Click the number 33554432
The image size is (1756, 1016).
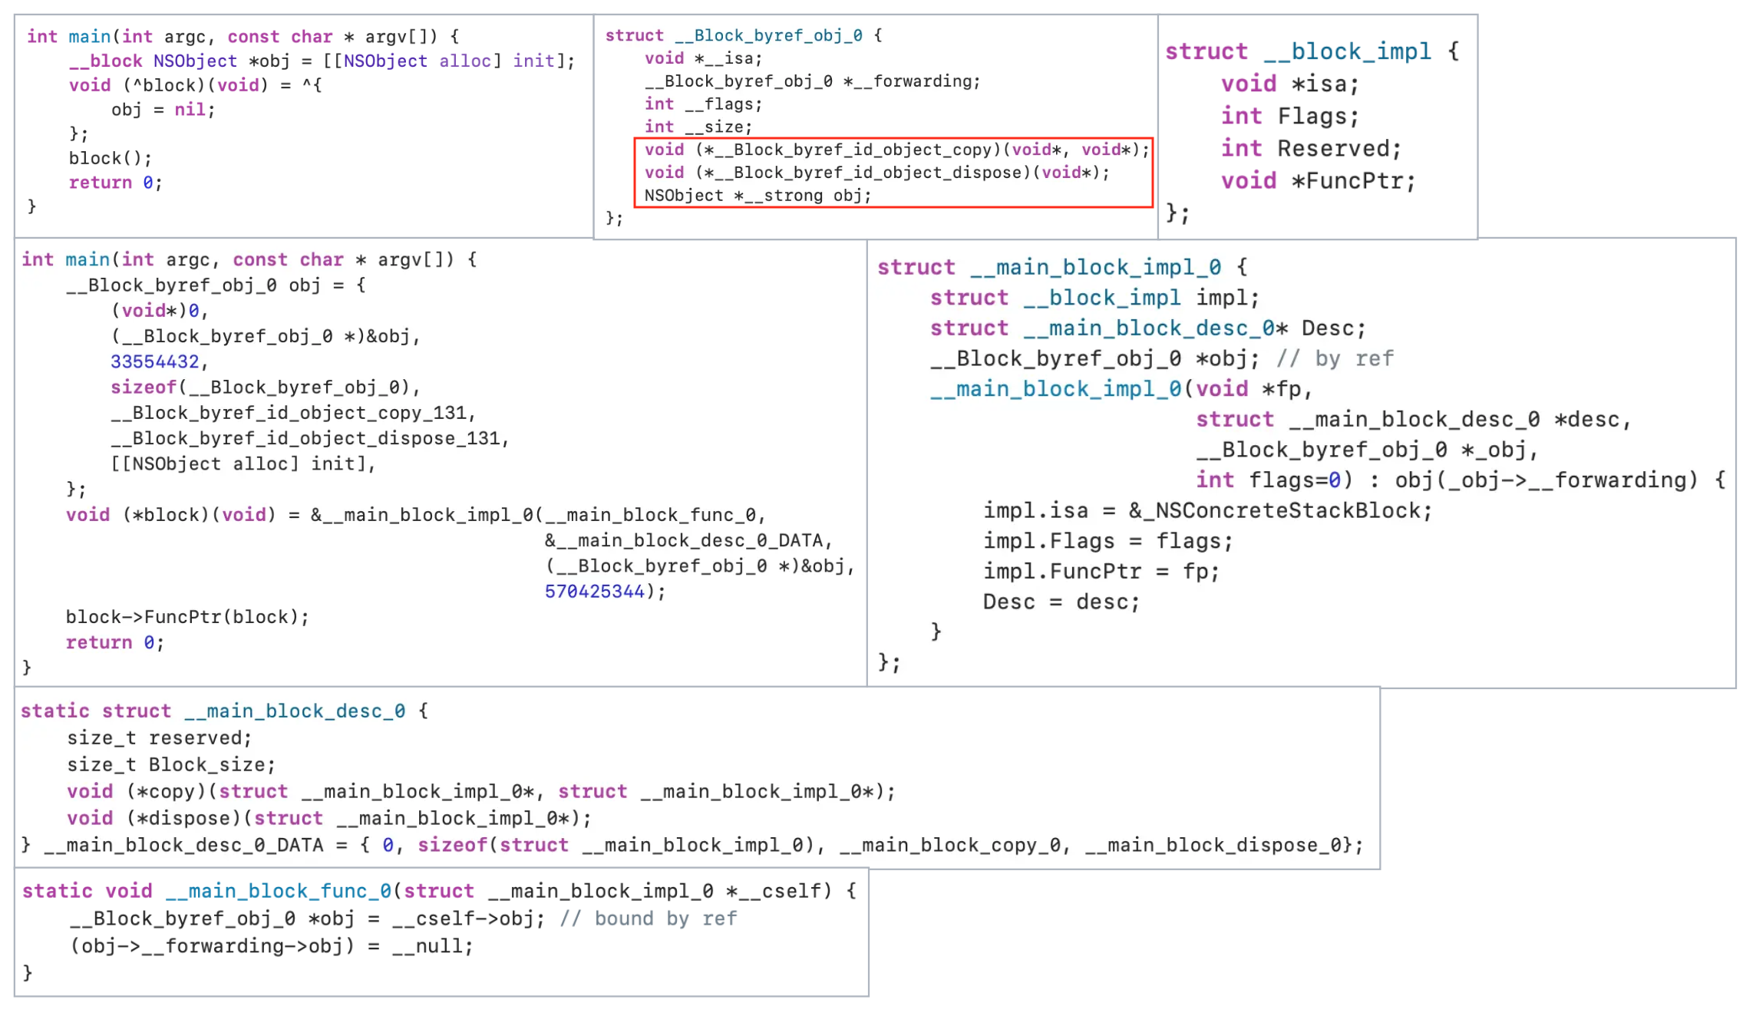155,361
